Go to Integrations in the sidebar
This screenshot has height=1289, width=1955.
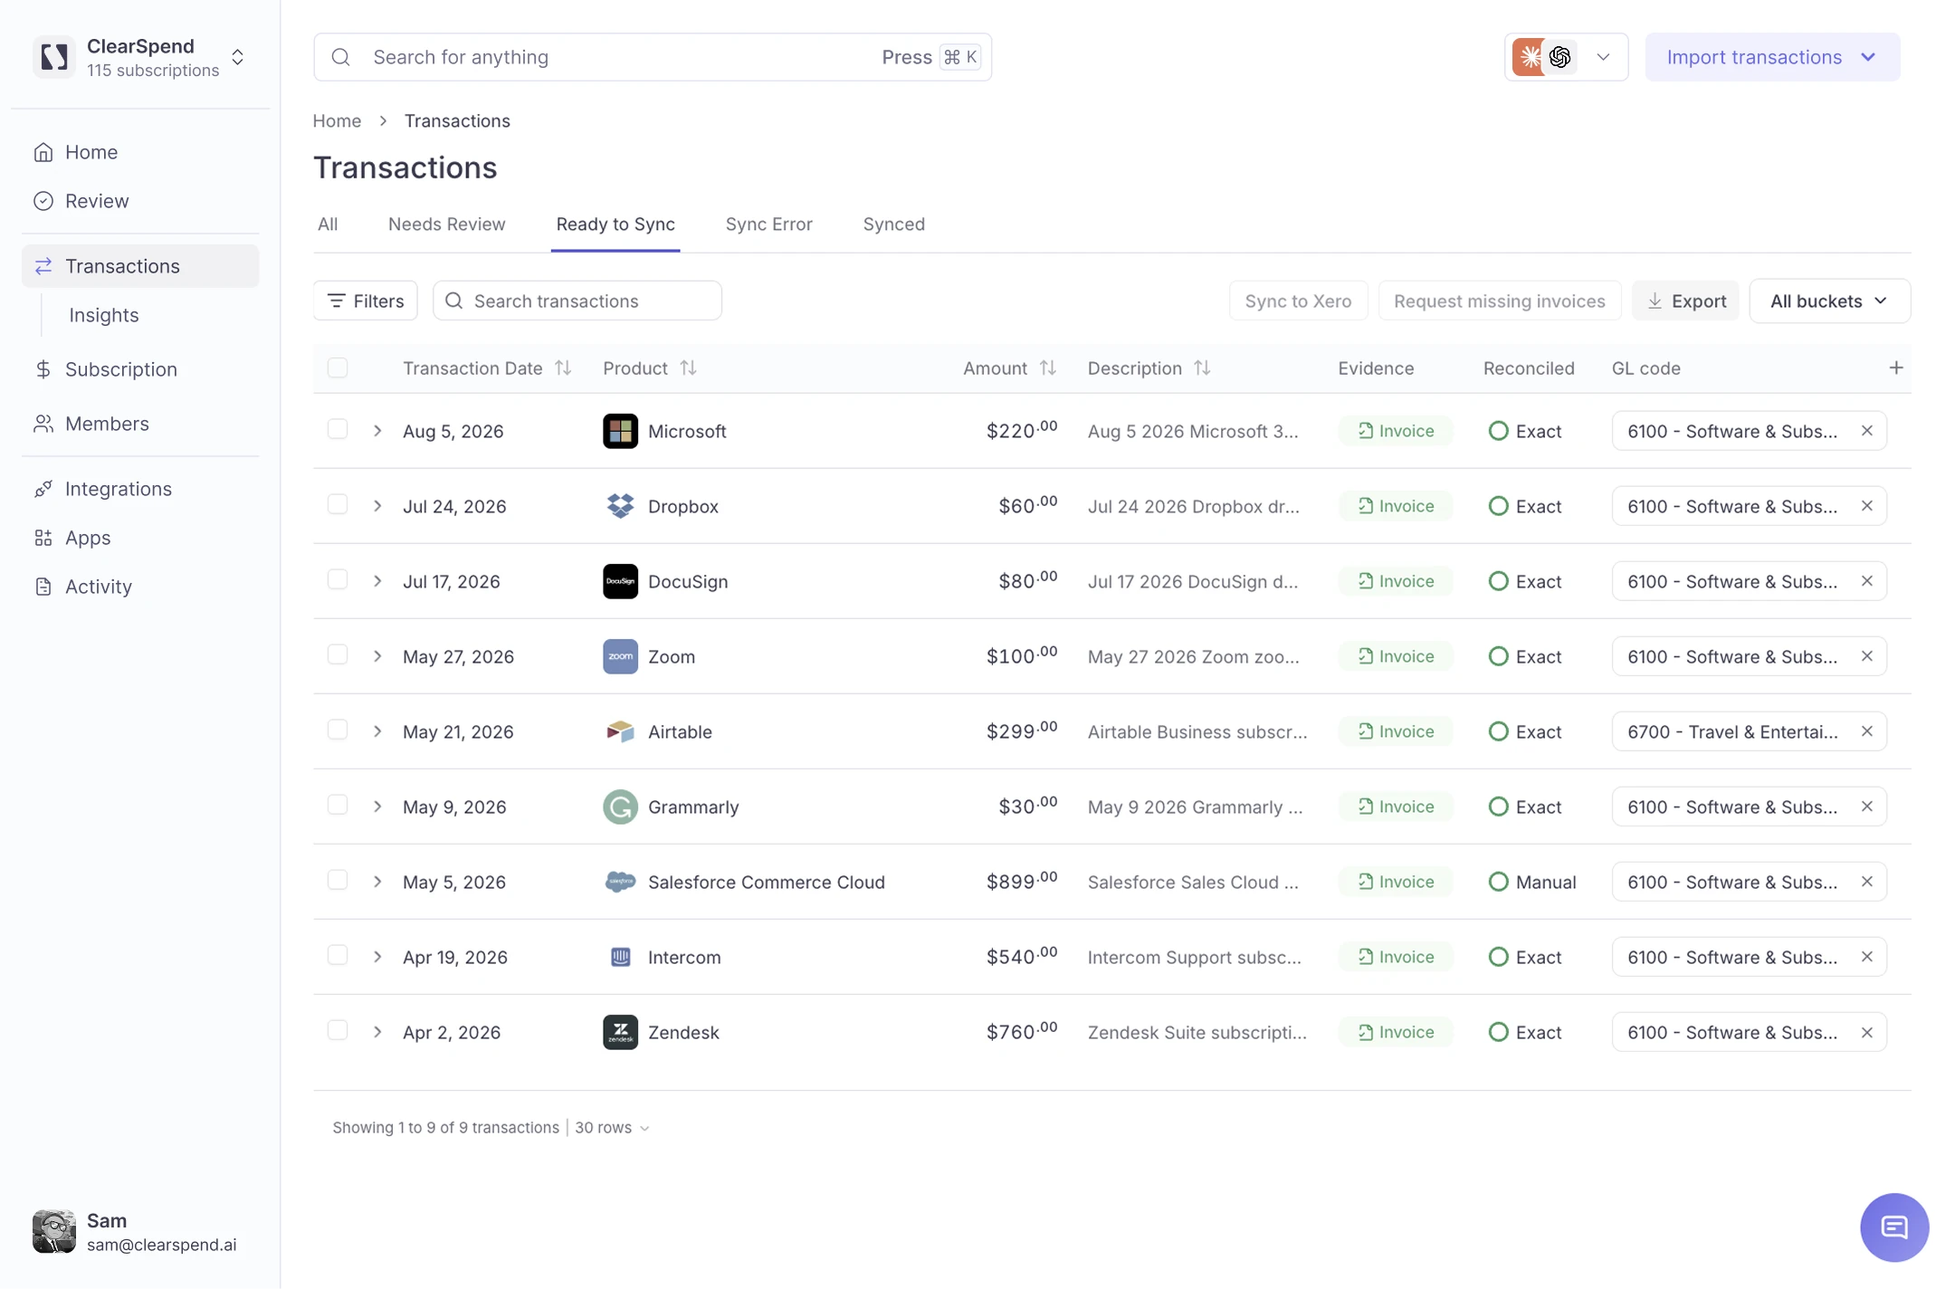click(x=118, y=489)
